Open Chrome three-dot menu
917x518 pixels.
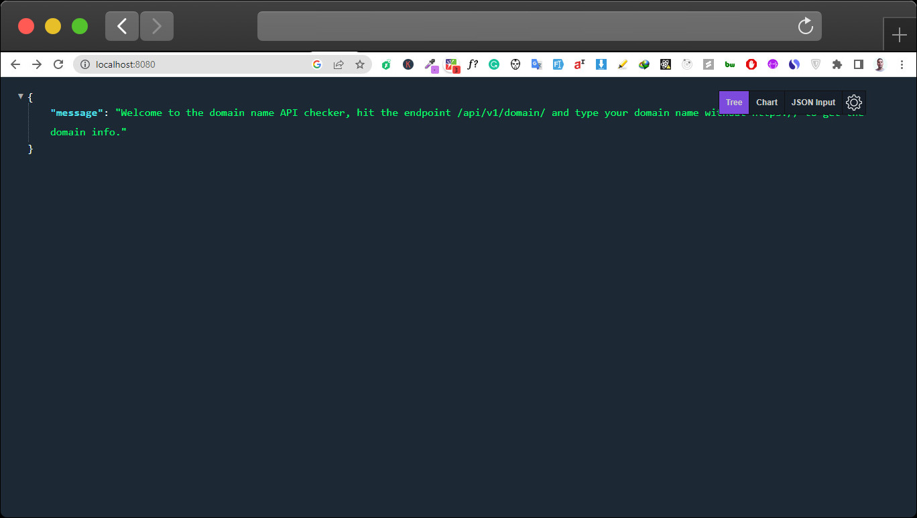click(x=902, y=64)
